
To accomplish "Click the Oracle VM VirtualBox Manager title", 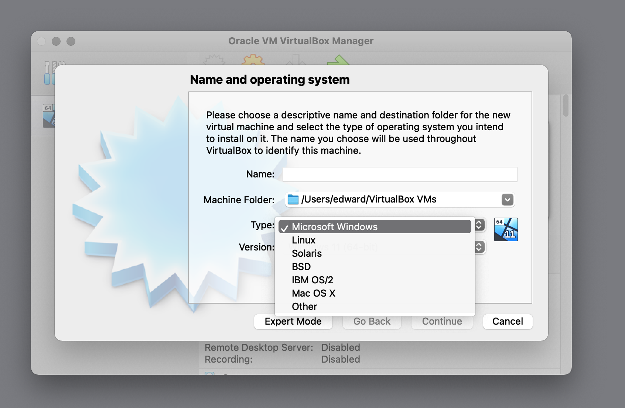I will [301, 41].
